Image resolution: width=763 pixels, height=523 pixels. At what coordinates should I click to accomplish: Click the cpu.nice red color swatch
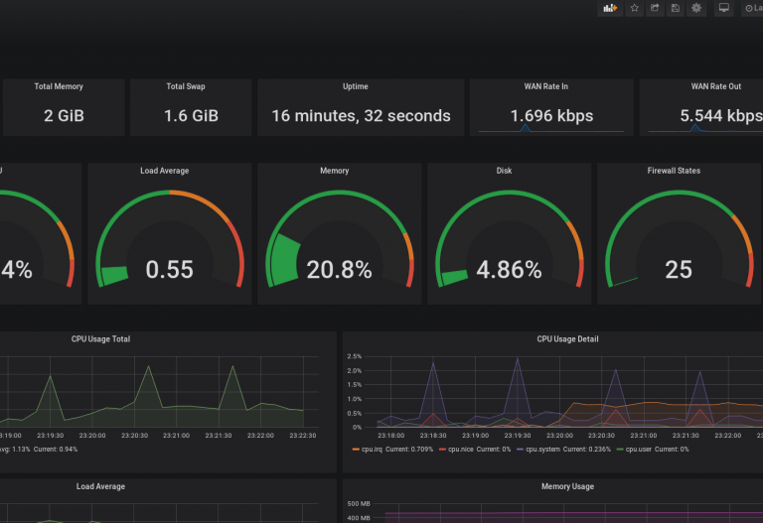coord(442,450)
